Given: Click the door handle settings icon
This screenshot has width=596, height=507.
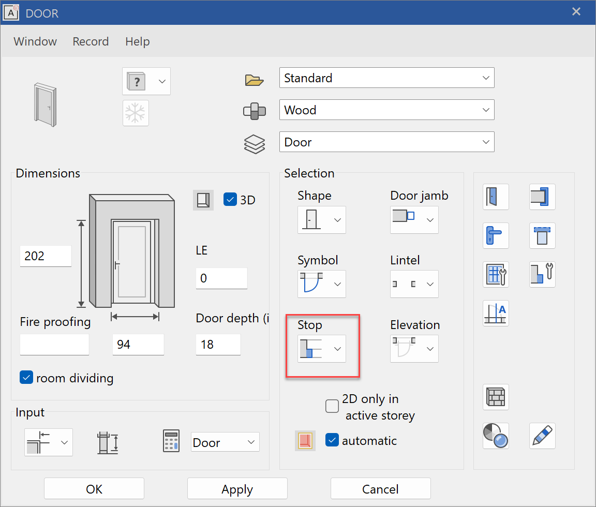Looking at the screenshot, I should click(496, 235).
